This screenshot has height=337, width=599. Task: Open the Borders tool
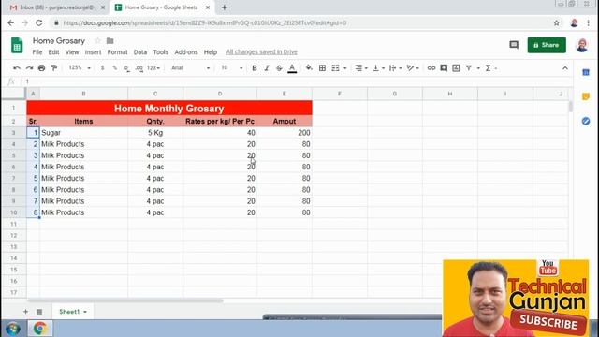click(x=322, y=68)
